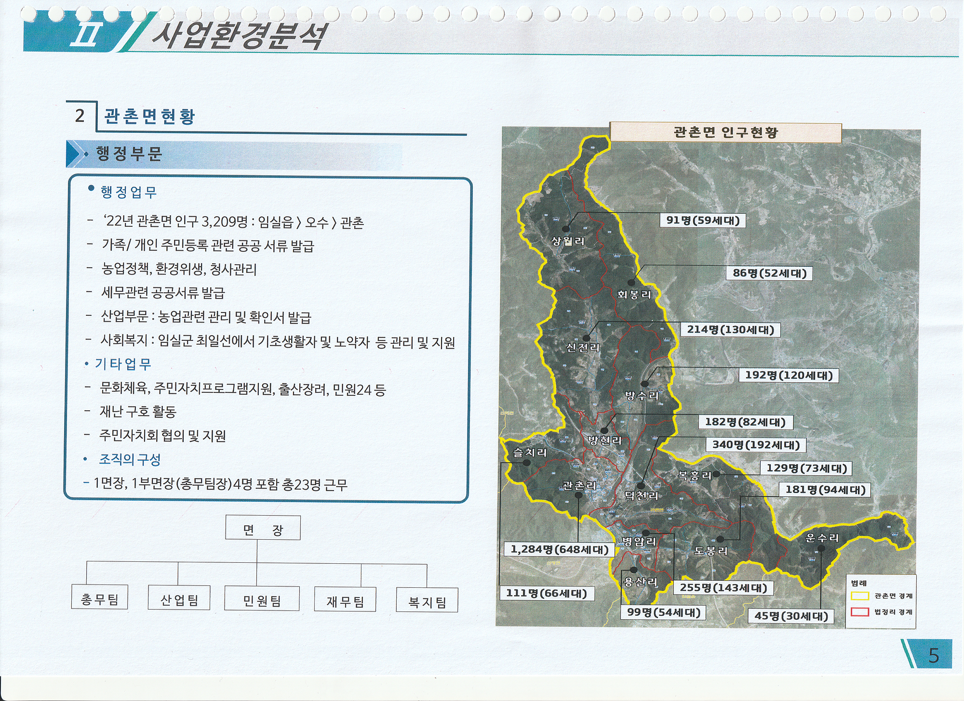Screen dimensions: 964x701
Task: Click the red 법정리 경계 legend swatch
Action: click(x=859, y=612)
